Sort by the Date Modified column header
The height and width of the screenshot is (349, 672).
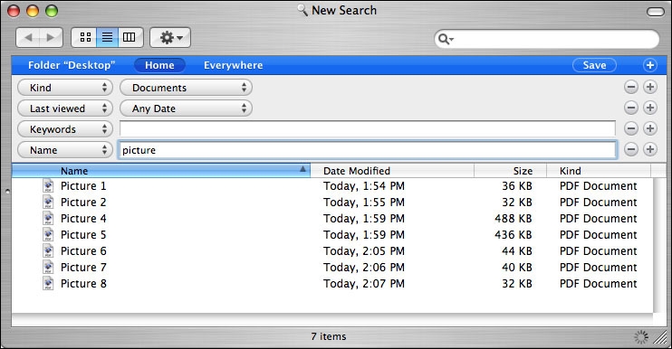[x=392, y=171]
